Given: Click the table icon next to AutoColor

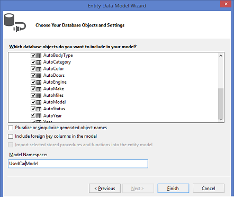Looking at the screenshot, I should 39,69.
